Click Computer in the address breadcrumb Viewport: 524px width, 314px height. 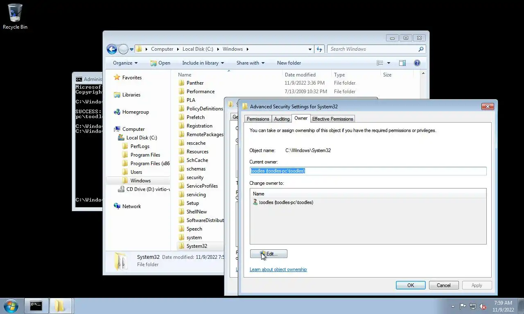(162, 49)
